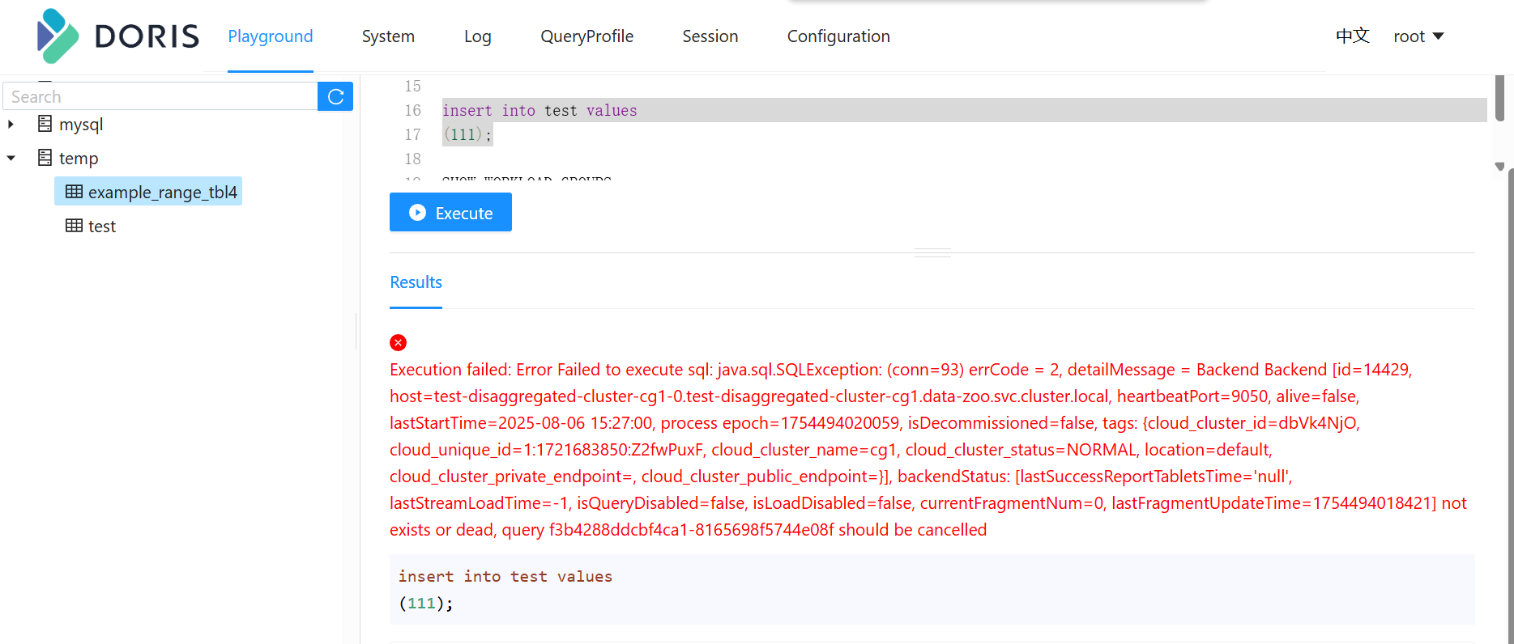The height and width of the screenshot is (644, 1514).
Task: Click the editor/results resize handle
Action: click(932, 252)
